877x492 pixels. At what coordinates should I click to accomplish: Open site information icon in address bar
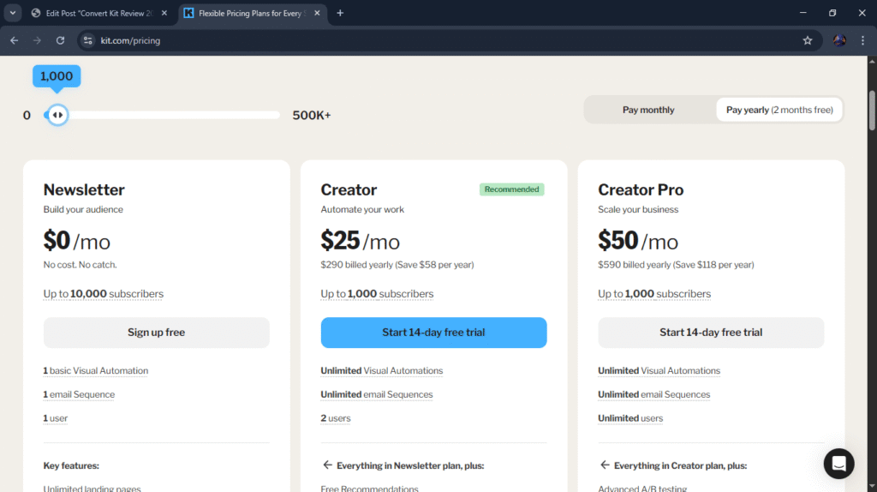88,40
